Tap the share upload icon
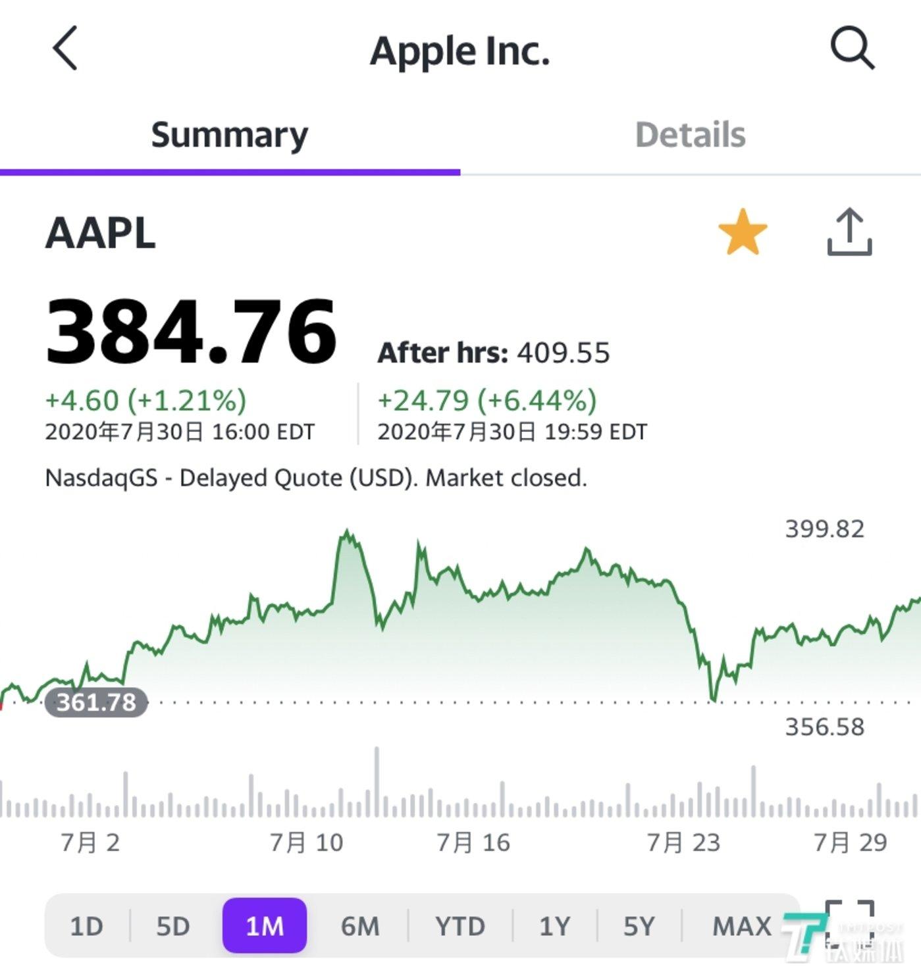This screenshot has height=980, width=921. coord(849,232)
